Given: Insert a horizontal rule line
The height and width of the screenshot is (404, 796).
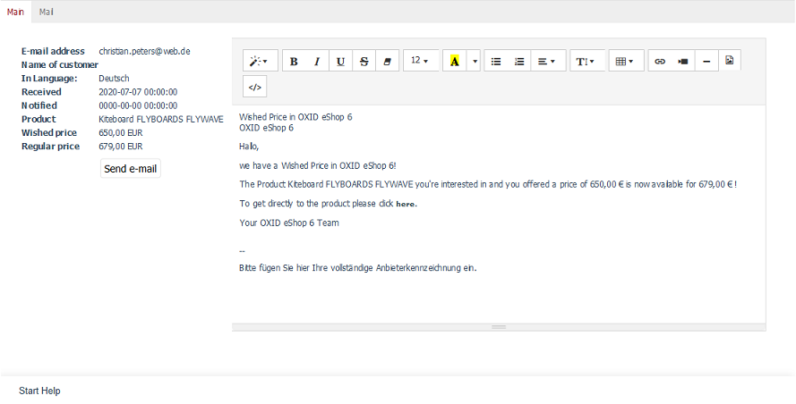Looking at the screenshot, I should pos(706,61).
